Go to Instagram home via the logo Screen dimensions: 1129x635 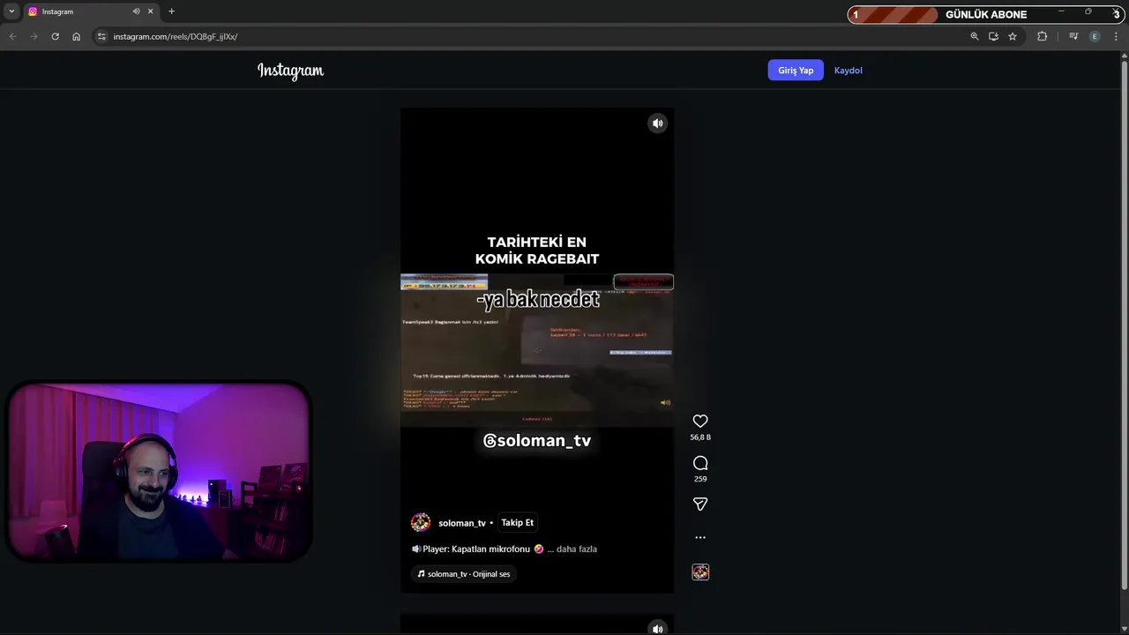point(291,71)
